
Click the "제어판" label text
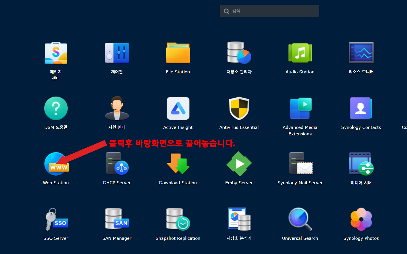click(117, 72)
